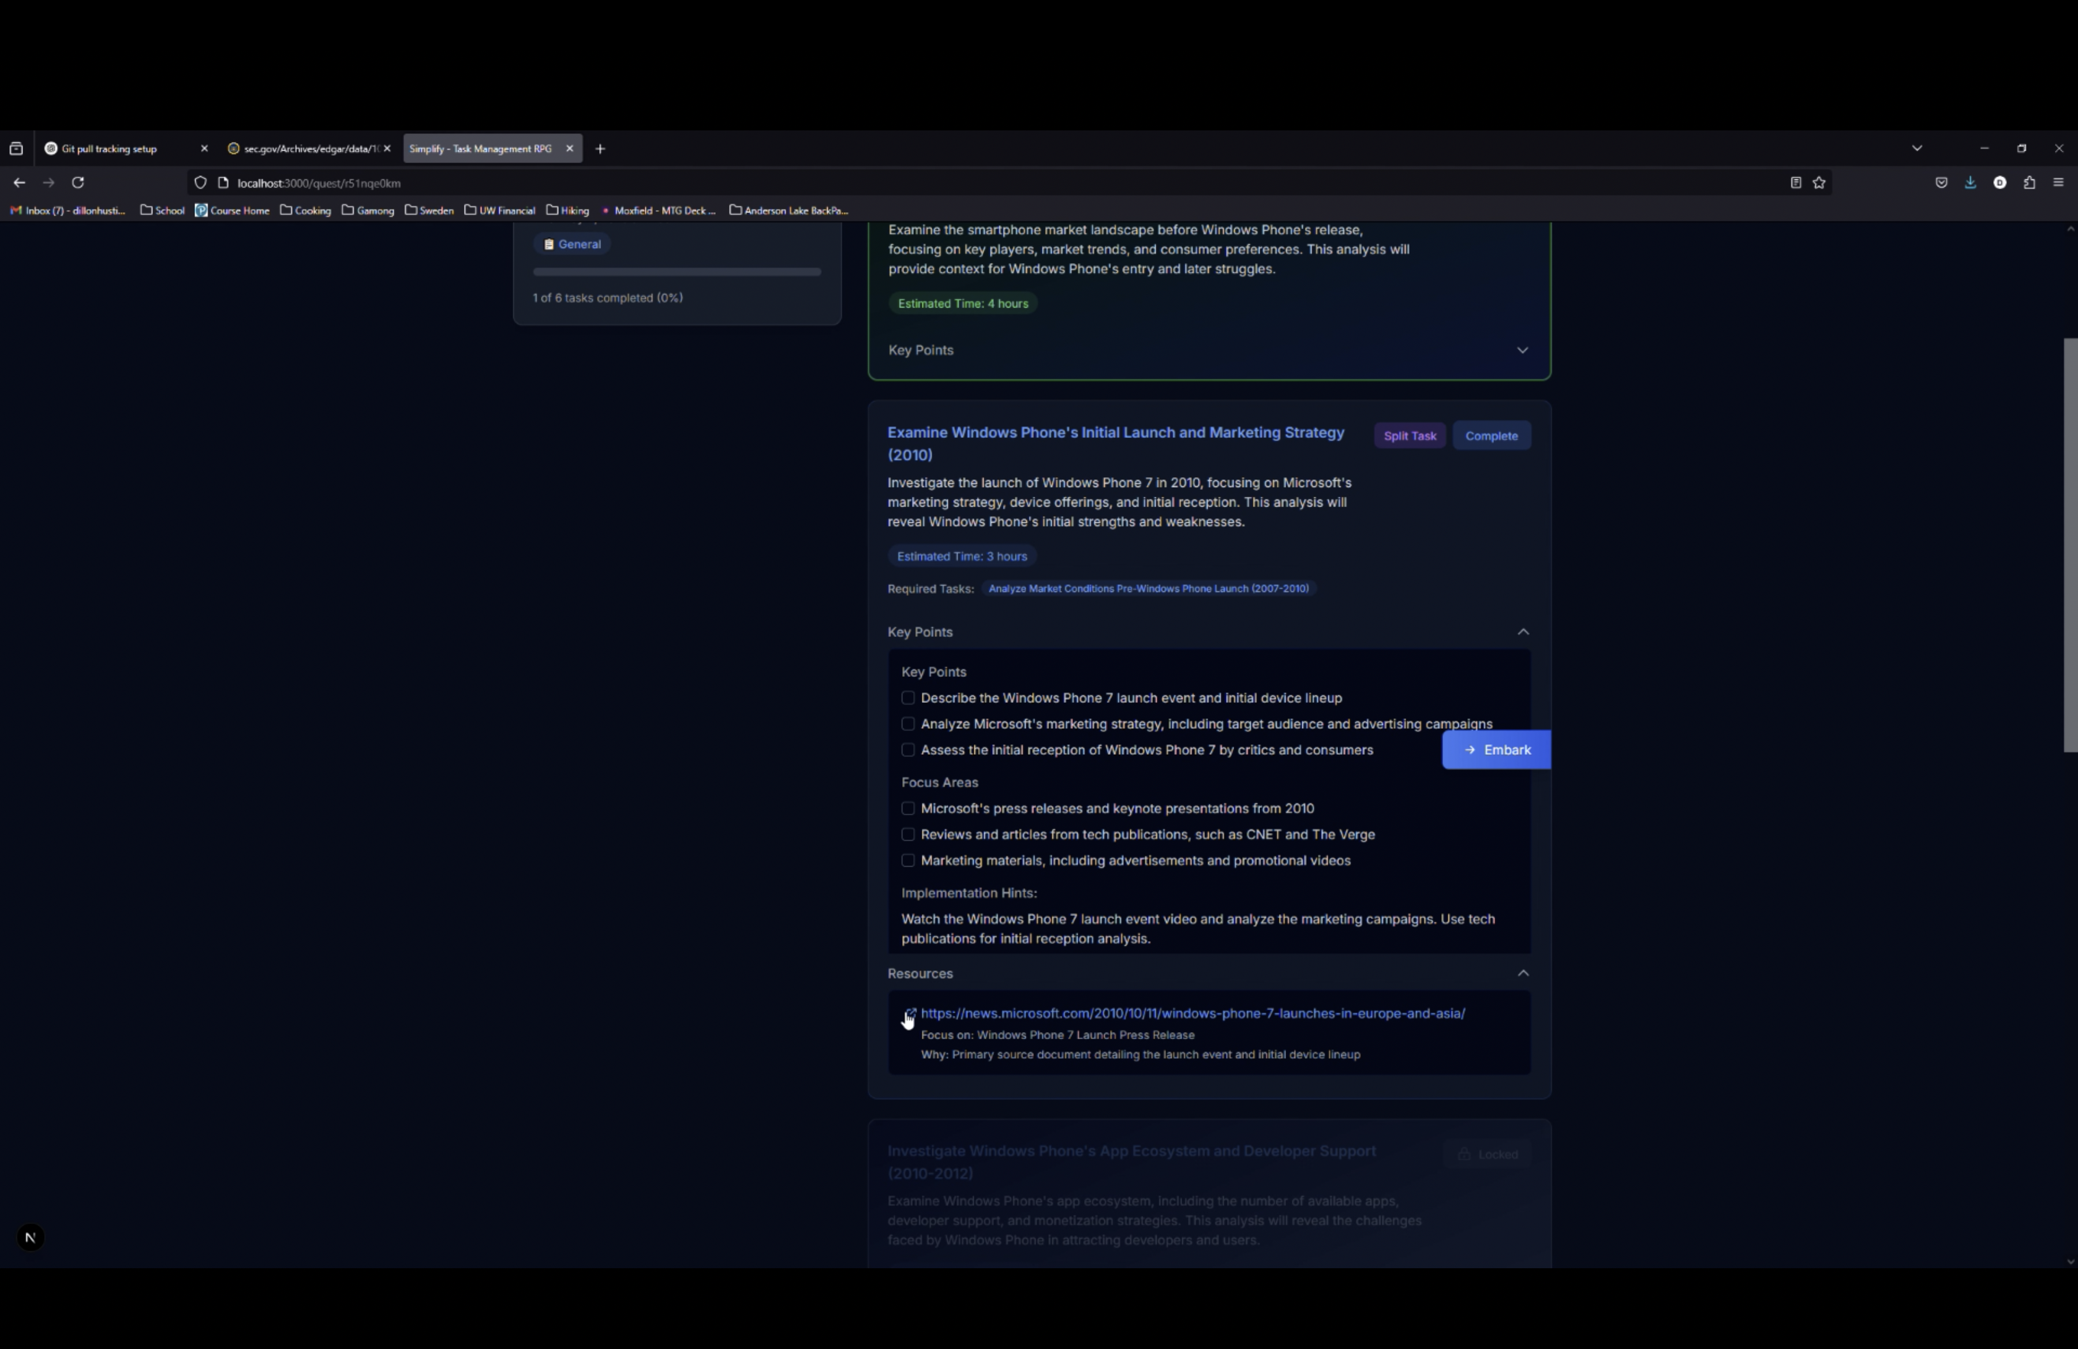Screen dimensions: 2078x1349
Task: Bookmark this page with star icon
Action: pyautogui.click(x=1819, y=182)
